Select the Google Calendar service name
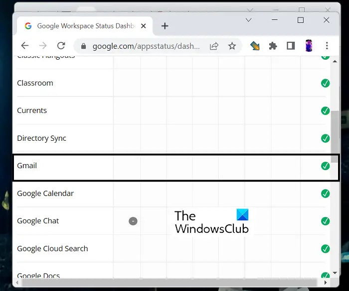The width and height of the screenshot is (349, 291). 45,194
